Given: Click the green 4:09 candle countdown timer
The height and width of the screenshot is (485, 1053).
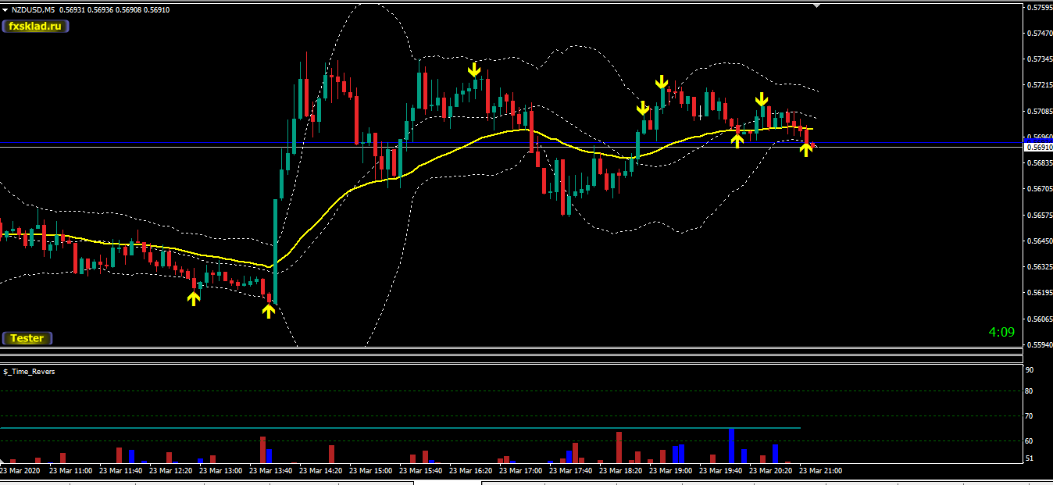Looking at the screenshot, I should click(x=1001, y=332).
